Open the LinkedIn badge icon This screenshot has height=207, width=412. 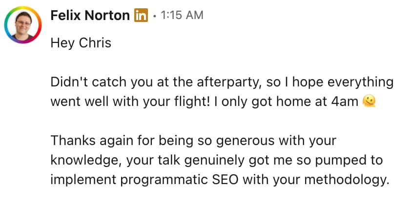click(x=141, y=15)
